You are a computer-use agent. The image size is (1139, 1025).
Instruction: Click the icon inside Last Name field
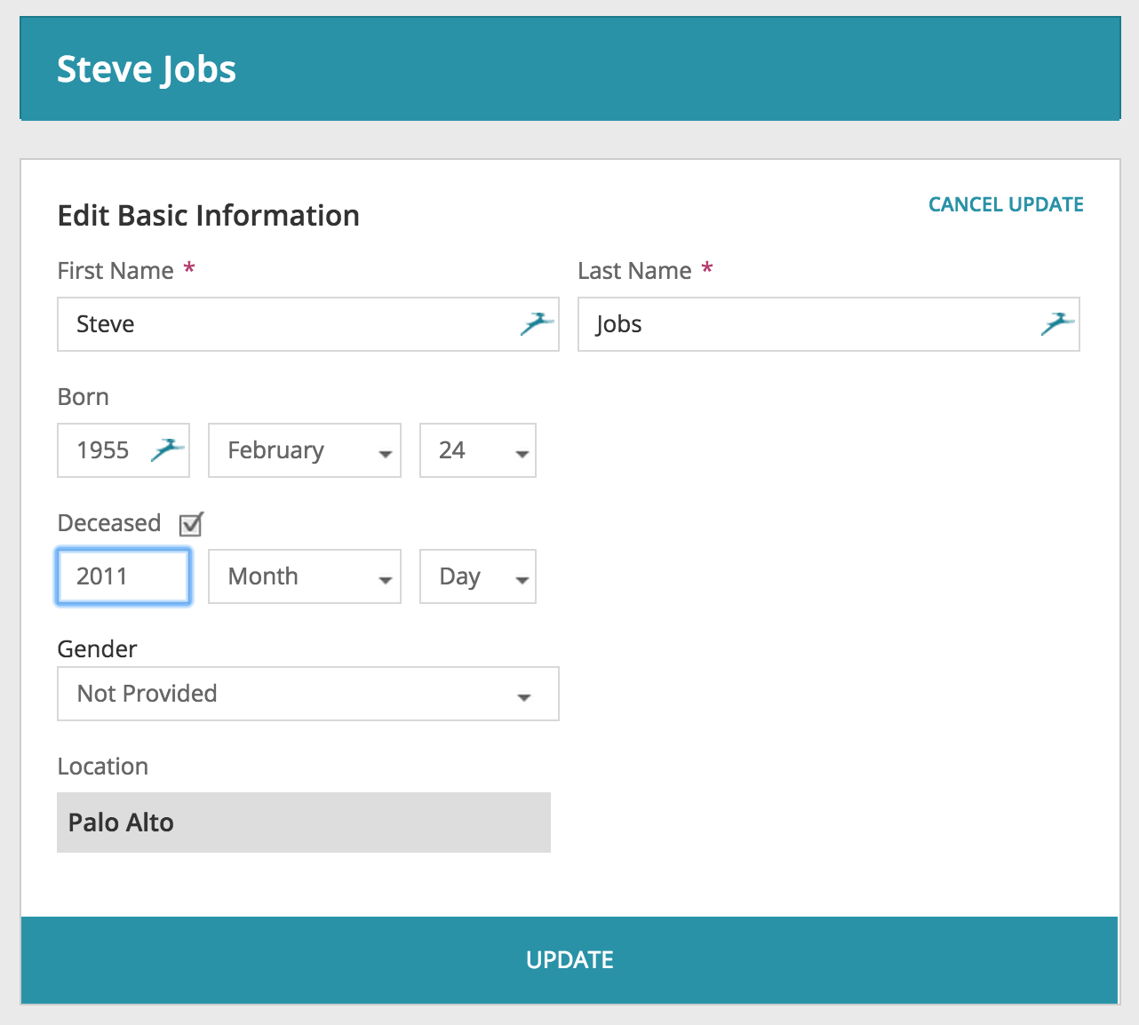(x=1058, y=324)
